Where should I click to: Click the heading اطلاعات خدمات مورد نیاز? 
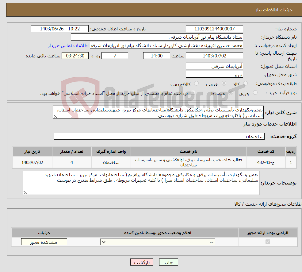click(x=270, y=124)
